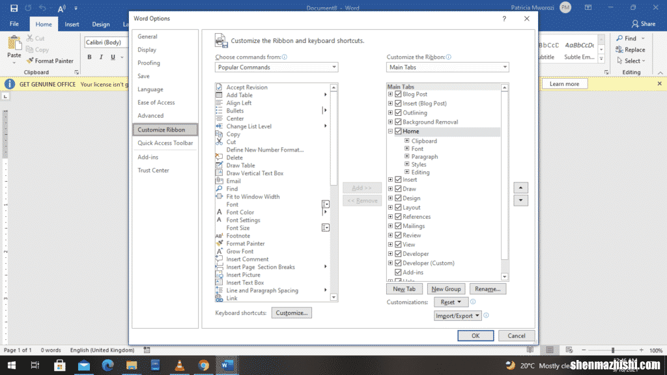Collapse the Home tab tree node

(391, 132)
